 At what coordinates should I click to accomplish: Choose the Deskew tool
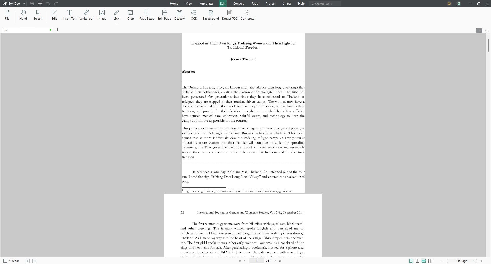point(179,15)
